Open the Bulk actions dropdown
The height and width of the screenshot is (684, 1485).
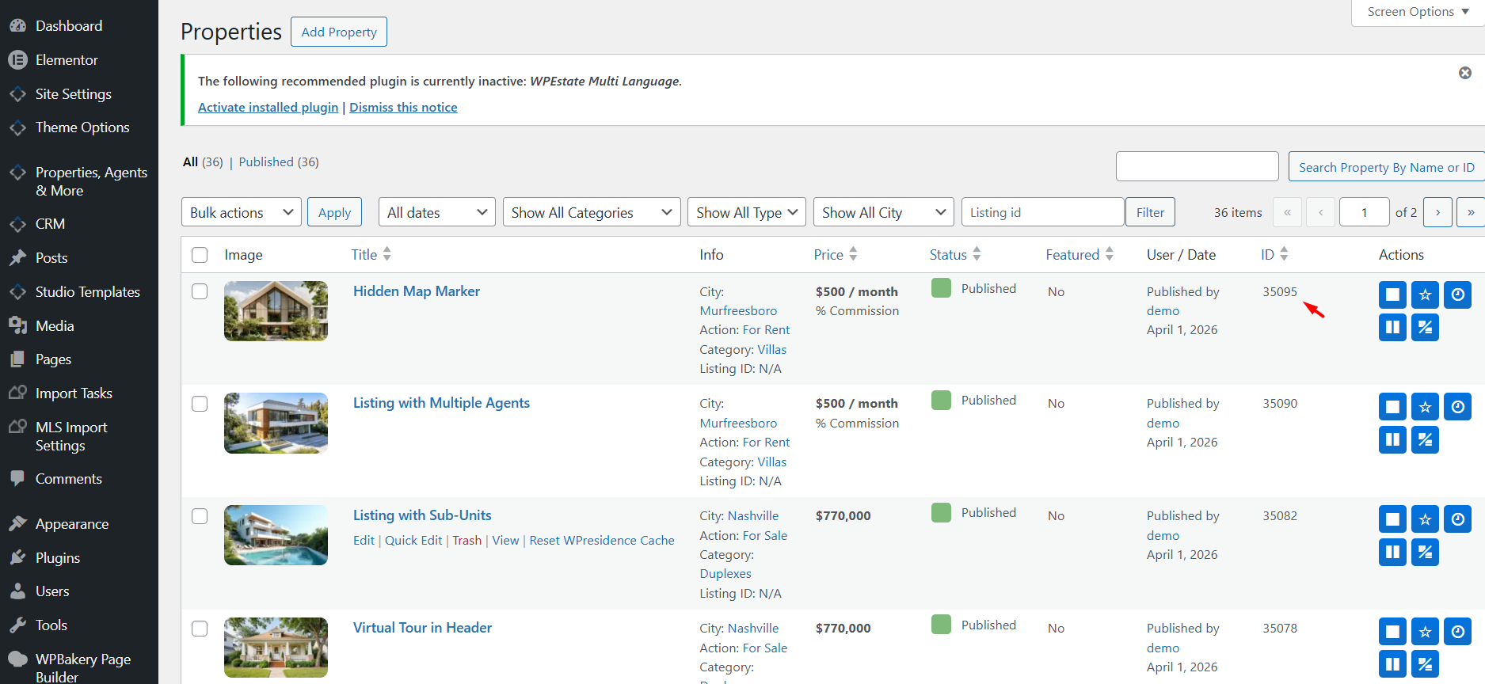pyautogui.click(x=241, y=212)
